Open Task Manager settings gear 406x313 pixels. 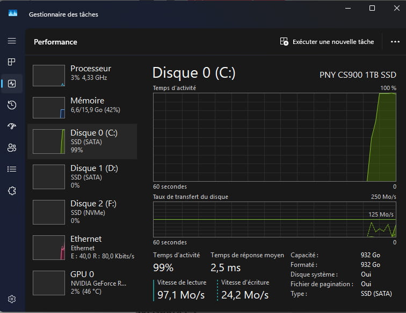[12, 299]
